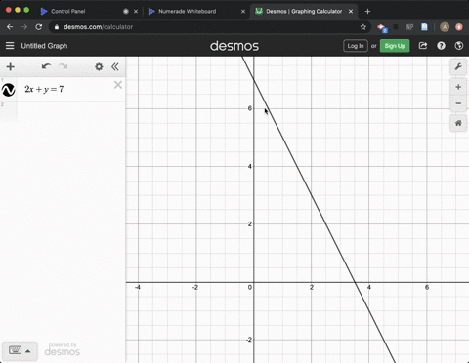Open the browser profile avatar
This screenshot has height=363, width=469.
[x=445, y=27]
